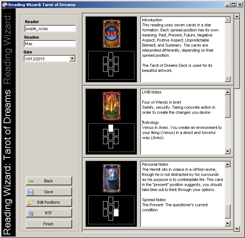Screen dimensions: 245x238
Task: Click the green Back arrow icon
Action: [31, 181]
